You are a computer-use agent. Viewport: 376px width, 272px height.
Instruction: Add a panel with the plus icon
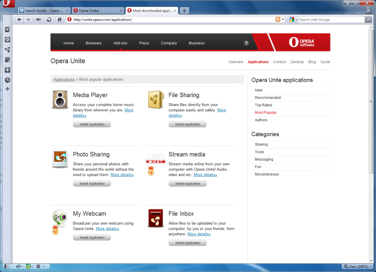pyautogui.click(x=7, y=89)
